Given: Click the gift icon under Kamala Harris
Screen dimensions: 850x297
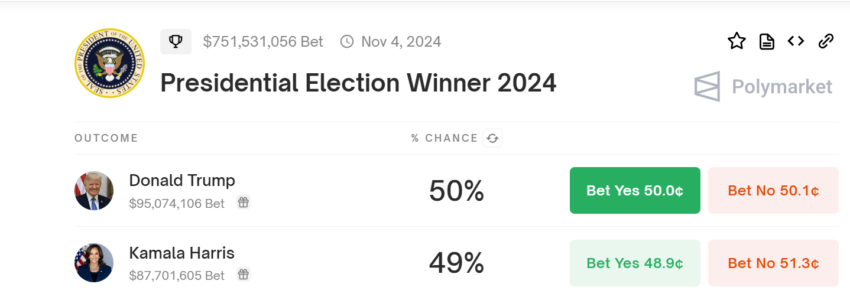Looking at the screenshot, I should [x=243, y=275].
